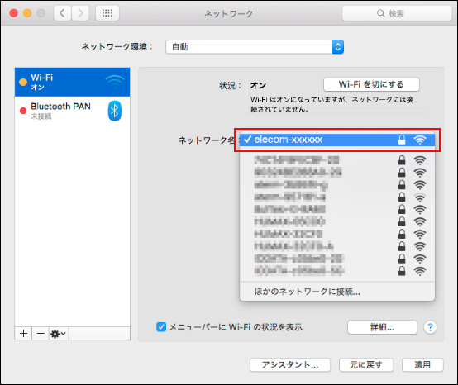This screenshot has height=385, width=458.
Task: Open the 詳細… advanced settings
Action: click(382, 327)
